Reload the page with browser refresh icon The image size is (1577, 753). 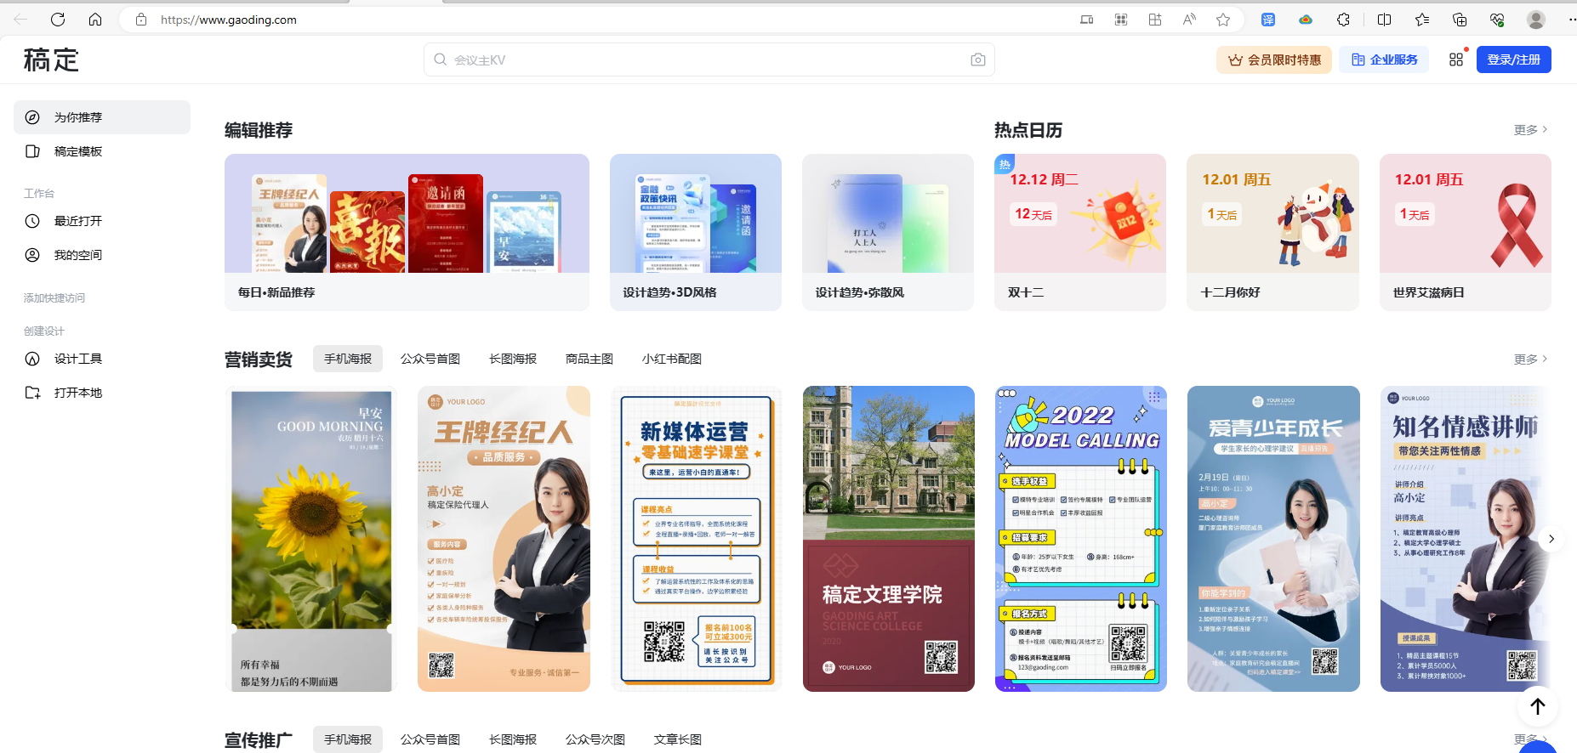point(58,20)
